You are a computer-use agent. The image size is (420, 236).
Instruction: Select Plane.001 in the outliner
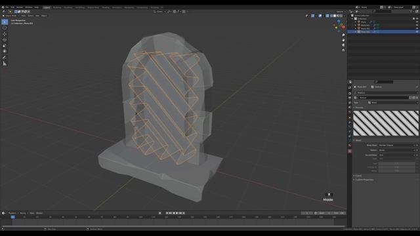366,25
